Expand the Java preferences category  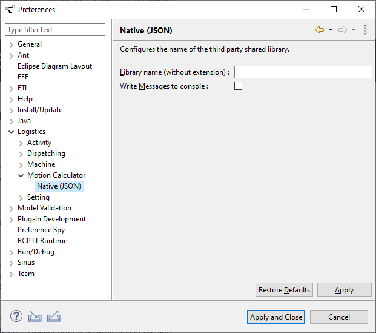(12, 121)
